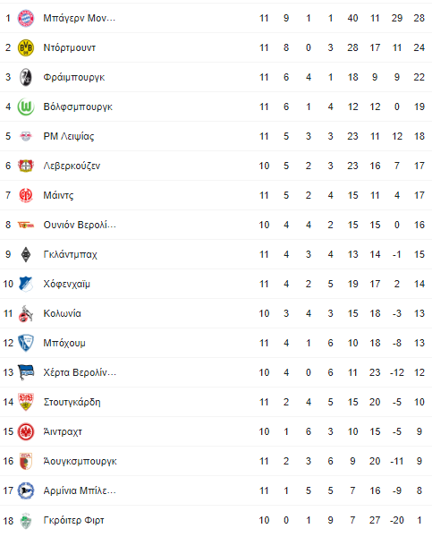
Task: Open the Άουγκσμπουργκ team link
Action: click(x=80, y=461)
